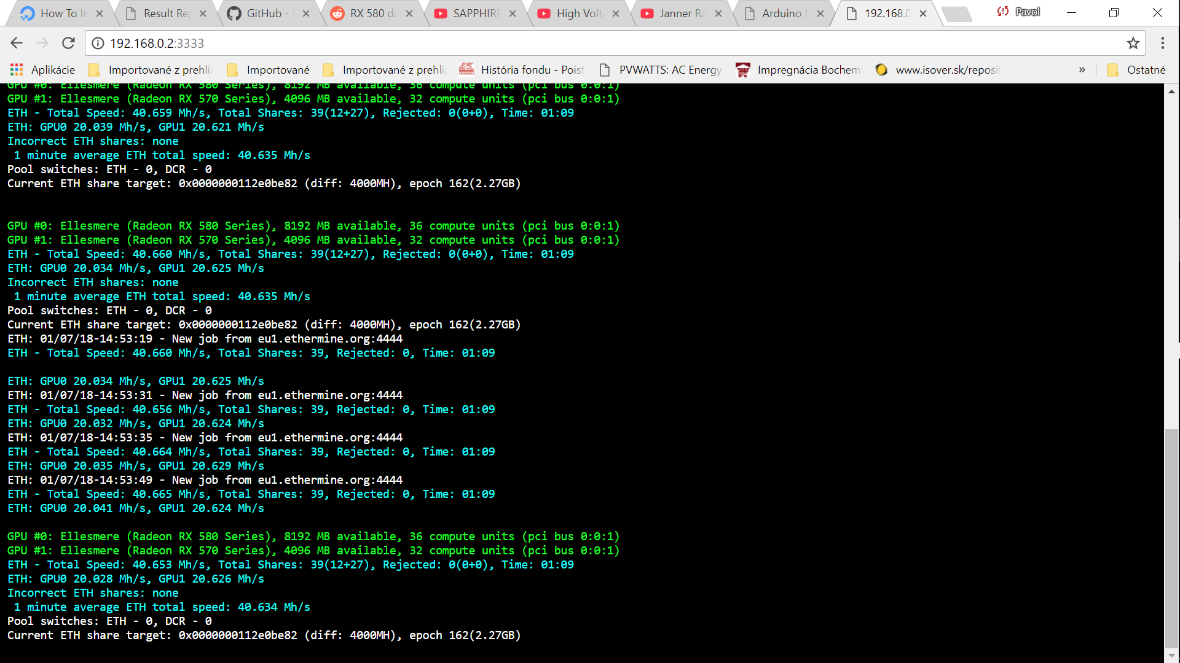Open the Aplikácie apps grid shortcut

pos(42,70)
